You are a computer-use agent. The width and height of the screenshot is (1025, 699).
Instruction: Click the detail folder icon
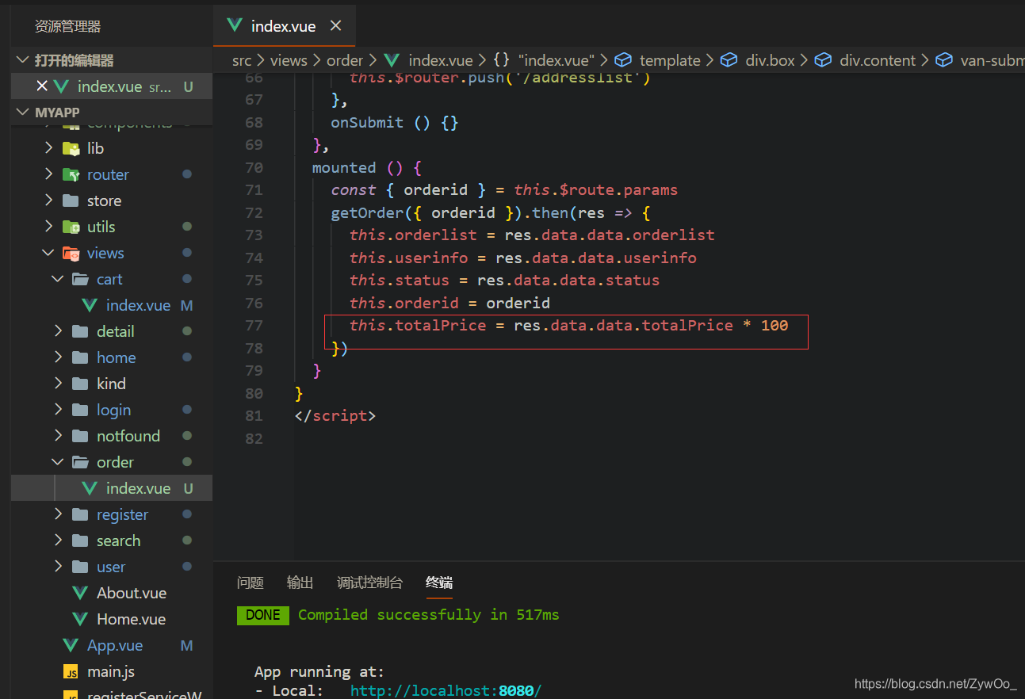(80, 331)
